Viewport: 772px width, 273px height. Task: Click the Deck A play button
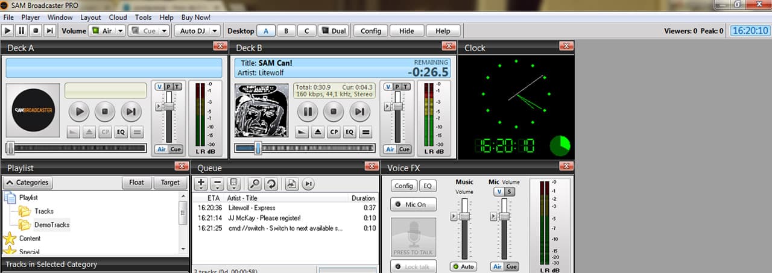(79, 111)
